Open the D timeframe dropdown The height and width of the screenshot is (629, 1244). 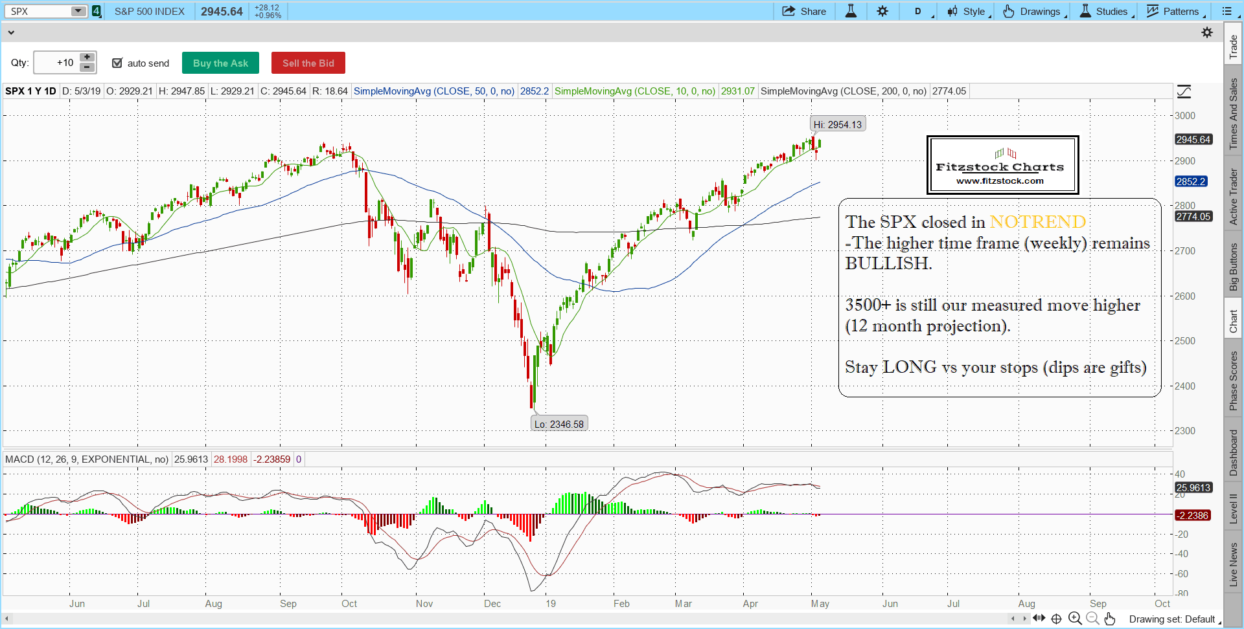[921, 11]
